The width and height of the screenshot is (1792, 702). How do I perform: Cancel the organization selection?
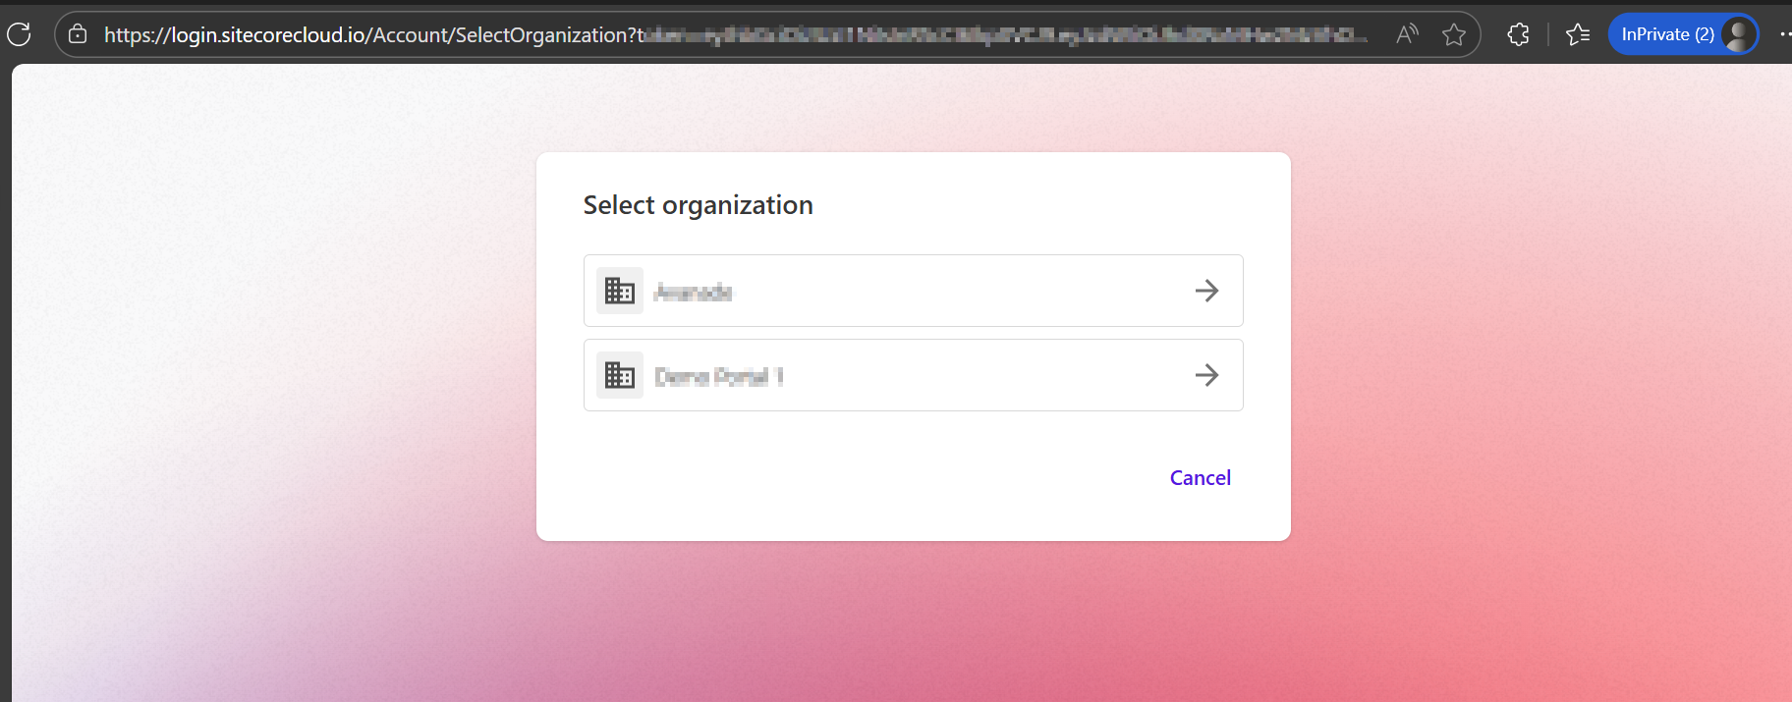click(1200, 478)
